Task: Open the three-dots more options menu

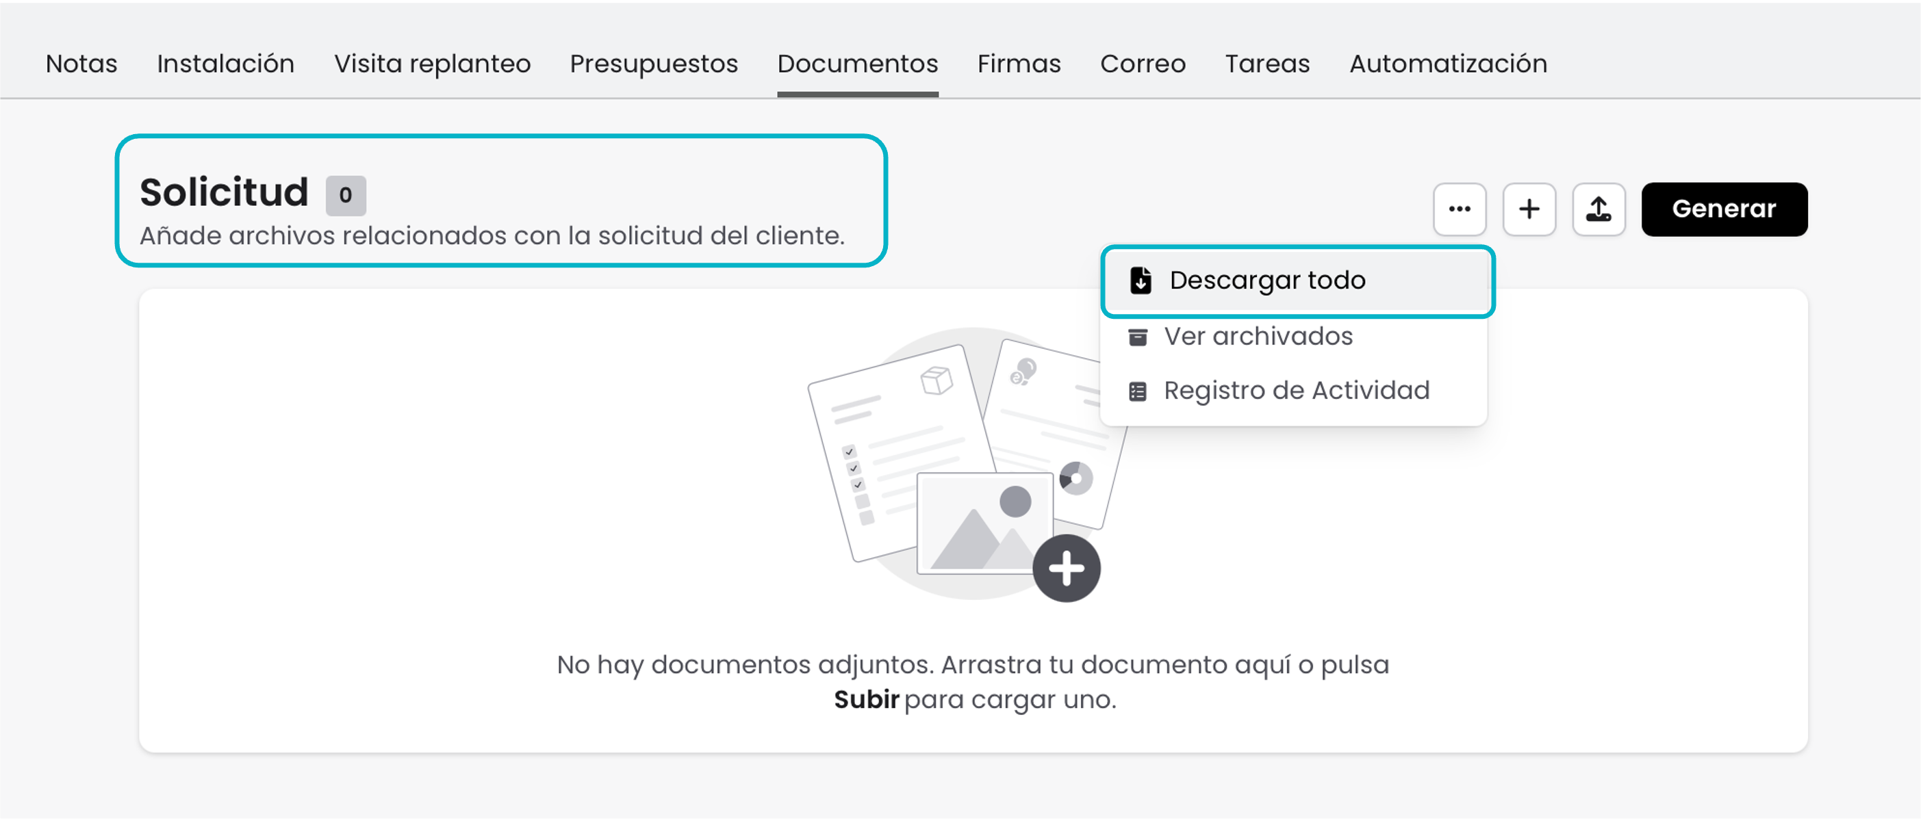Action: (1460, 209)
